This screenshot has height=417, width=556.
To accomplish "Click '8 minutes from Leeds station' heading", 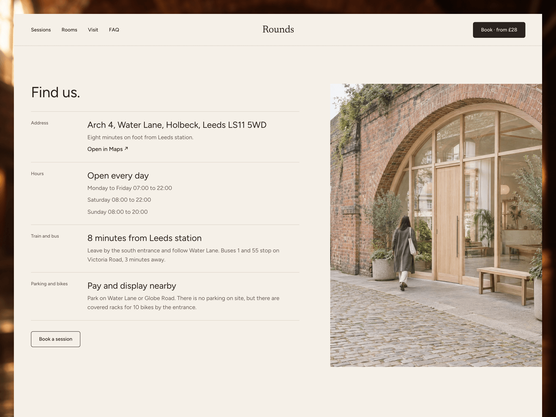I will tap(145, 238).
